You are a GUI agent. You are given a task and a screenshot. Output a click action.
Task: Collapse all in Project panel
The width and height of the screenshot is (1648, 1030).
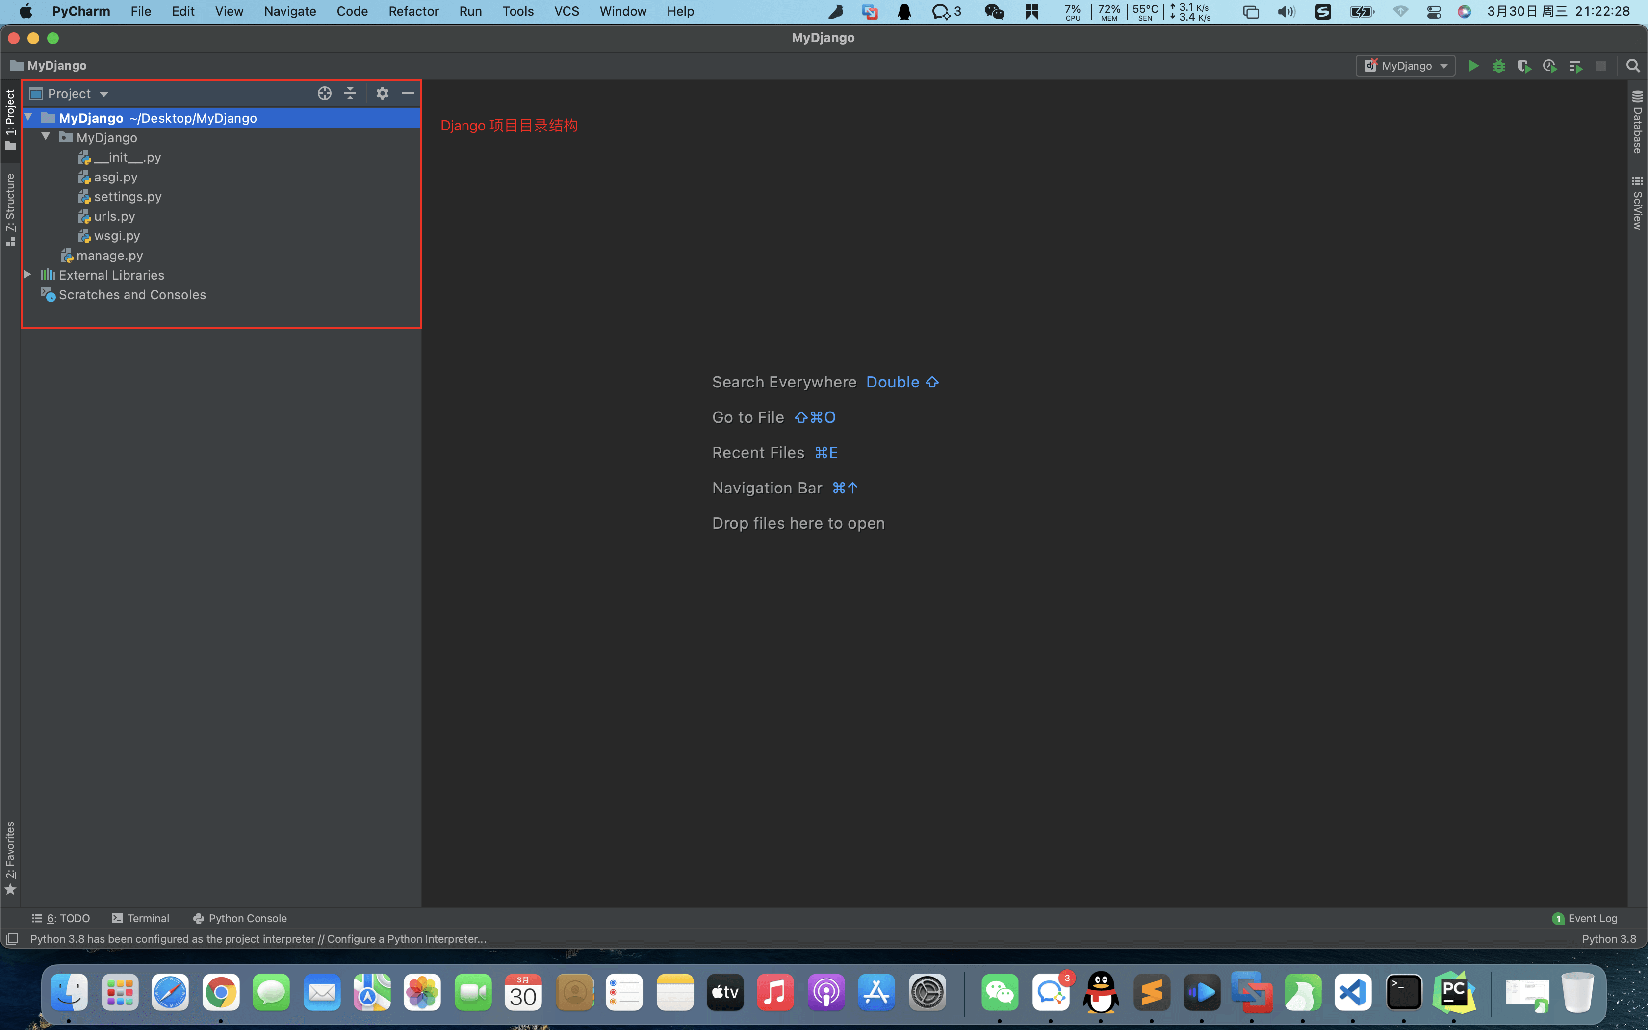[x=350, y=93]
